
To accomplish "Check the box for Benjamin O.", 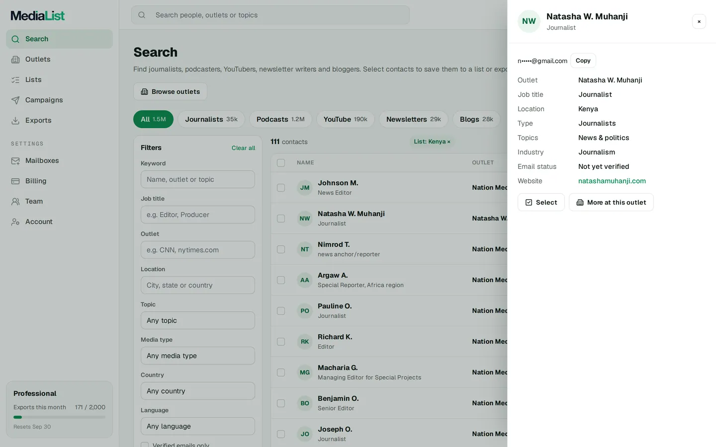I will click(281, 403).
